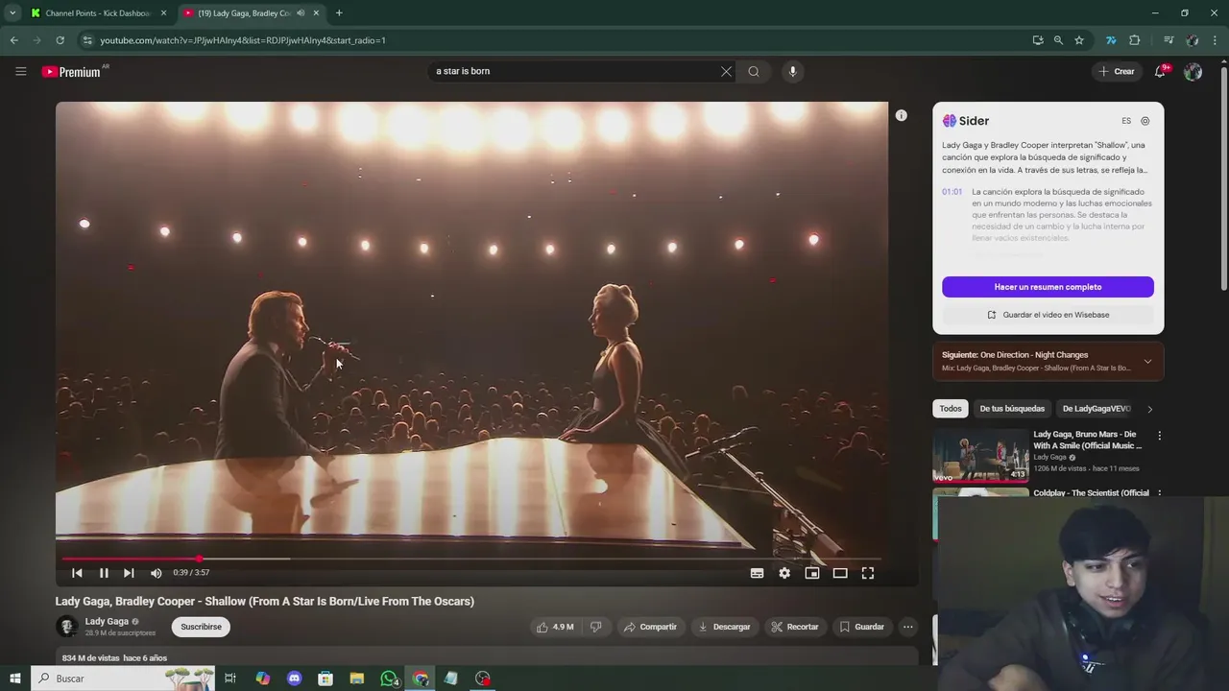Open File Explorer from the taskbar

[x=357, y=679]
